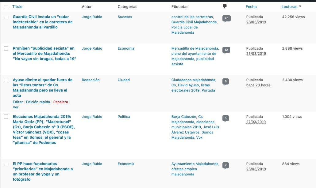Open the post titled Prohíben publicidad sexista
Viewport: 316px width, 188px height.
[x=44, y=54]
